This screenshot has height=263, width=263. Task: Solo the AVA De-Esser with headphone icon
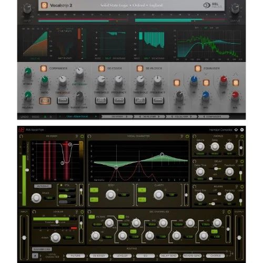tap(21, 136)
